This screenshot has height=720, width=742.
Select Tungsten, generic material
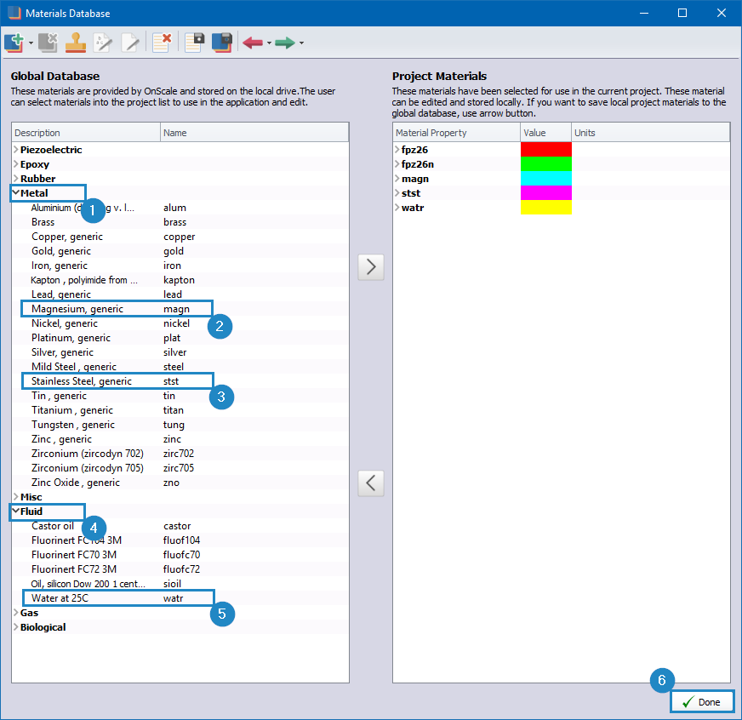tap(180, 425)
